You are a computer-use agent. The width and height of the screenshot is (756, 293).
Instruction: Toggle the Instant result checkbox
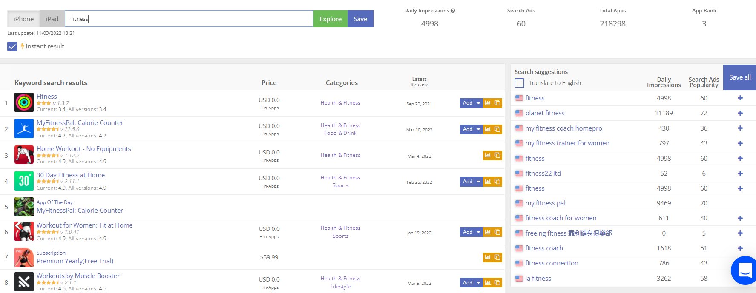click(x=12, y=46)
